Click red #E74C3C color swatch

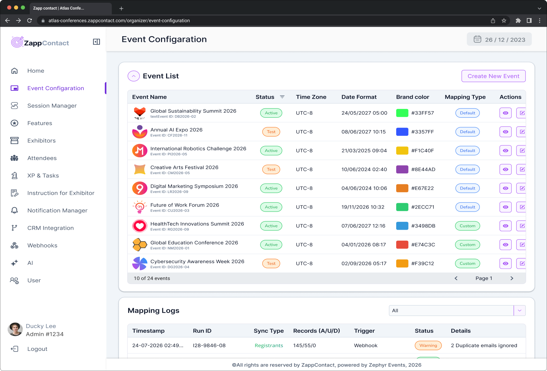click(402, 244)
